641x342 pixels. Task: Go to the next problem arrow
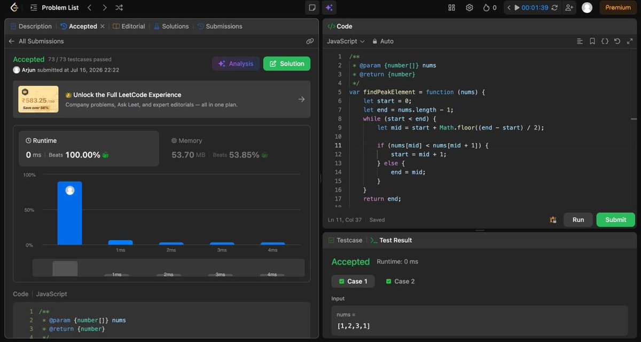(104, 7)
